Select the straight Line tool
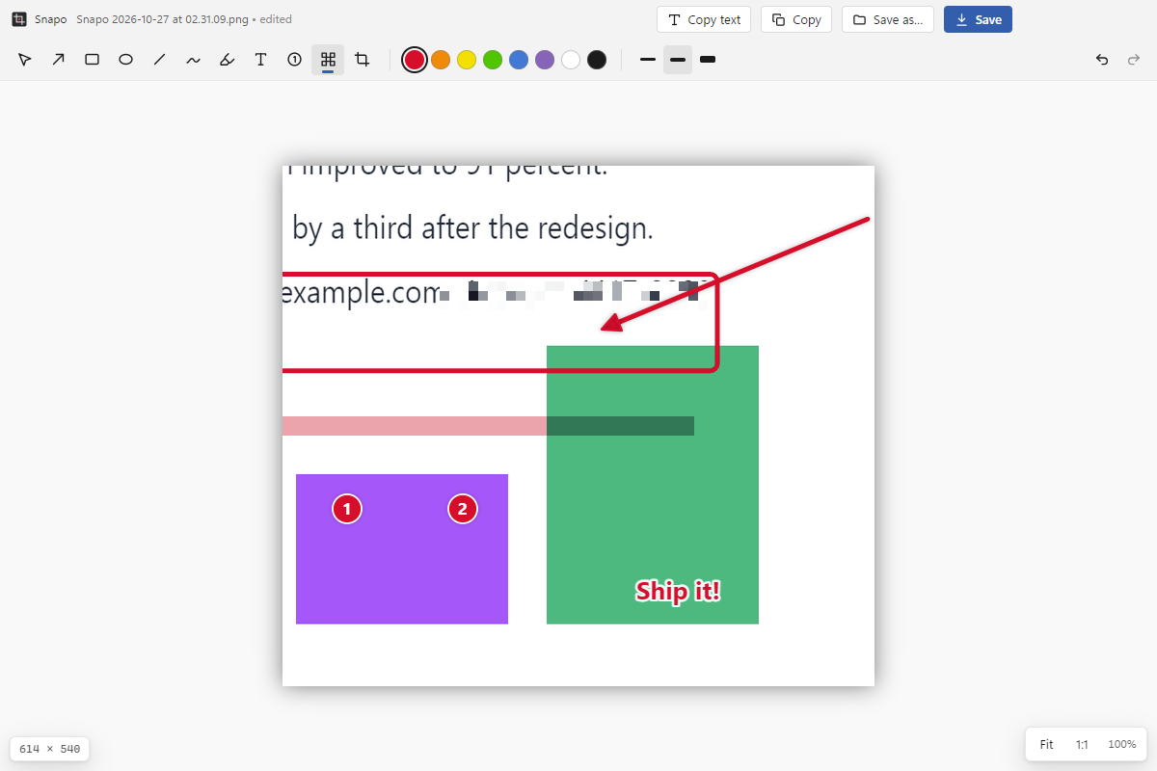Screen dimensions: 1157x771 160,60
